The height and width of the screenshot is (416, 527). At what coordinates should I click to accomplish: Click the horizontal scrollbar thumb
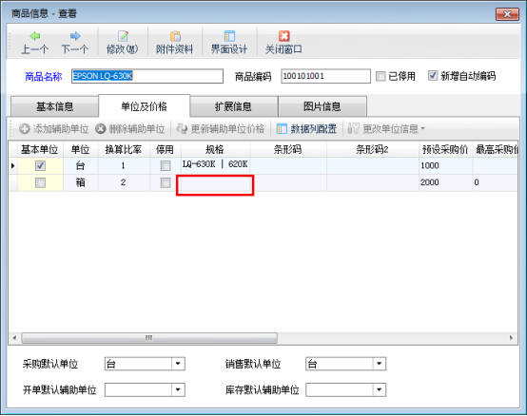(x=149, y=338)
